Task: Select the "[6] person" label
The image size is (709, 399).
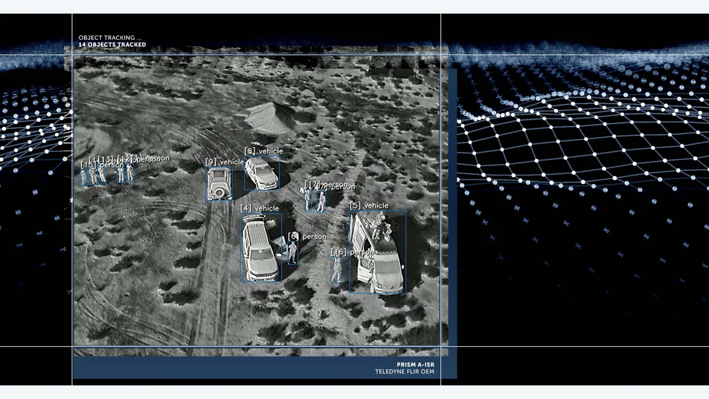Action: pos(307,237)
